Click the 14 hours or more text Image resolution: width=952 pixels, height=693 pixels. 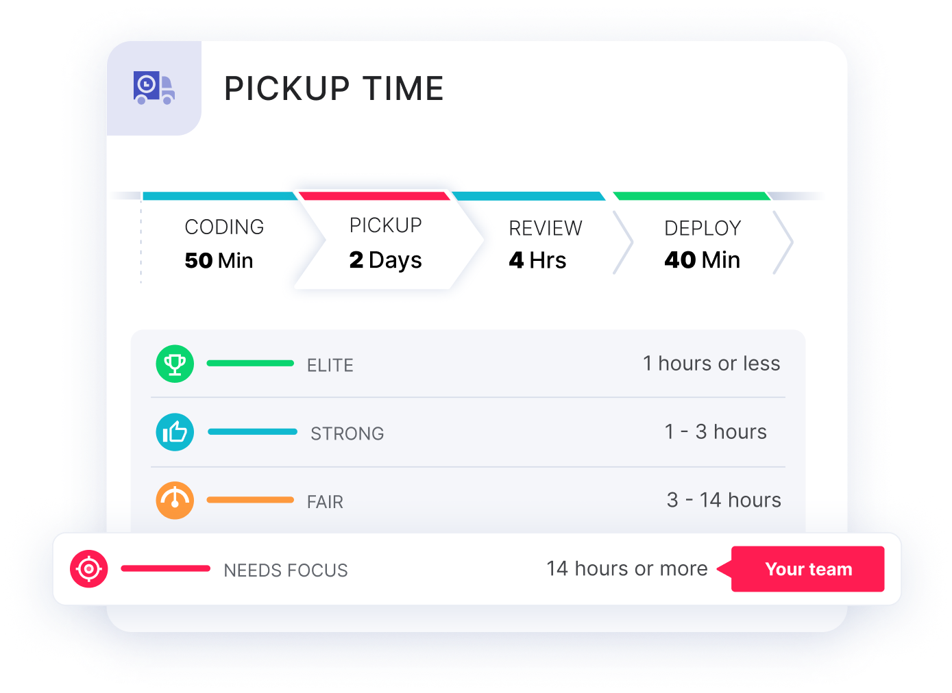coord(627,568)
